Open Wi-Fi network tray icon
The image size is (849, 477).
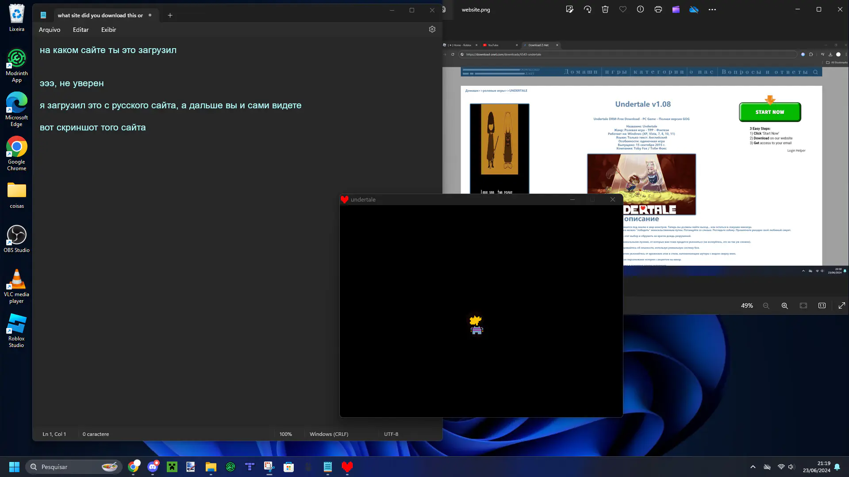(x=781, y=467)
